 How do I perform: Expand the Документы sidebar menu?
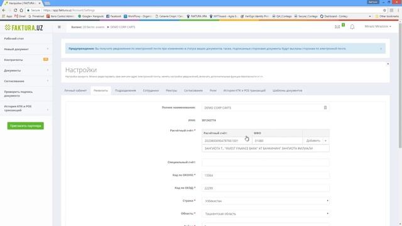(x=26, y=70)
